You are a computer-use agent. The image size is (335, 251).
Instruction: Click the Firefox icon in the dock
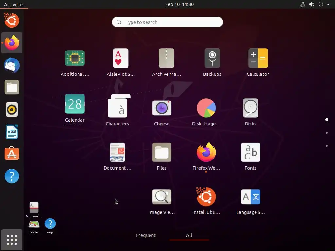[x=12, y=43]
